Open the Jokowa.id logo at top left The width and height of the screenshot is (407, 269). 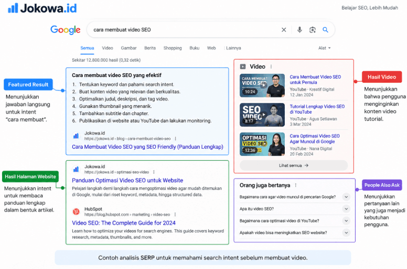[42, 8]
